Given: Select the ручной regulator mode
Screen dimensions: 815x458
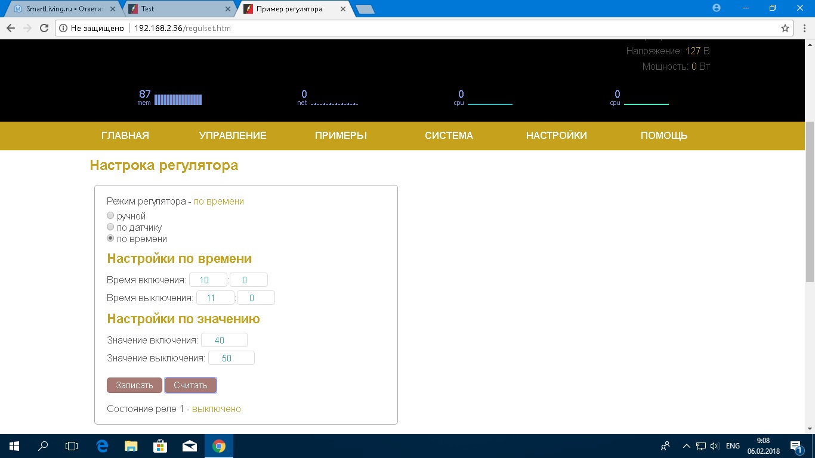Looking at the screenshot, I should pos(110,216).
